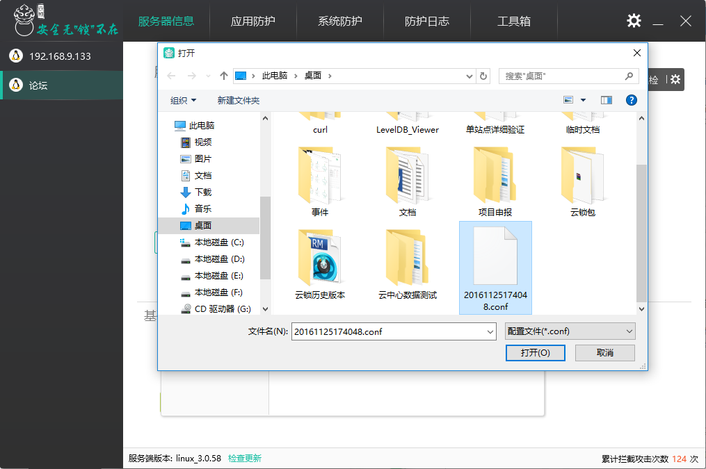Go back in the open dialog
Viewport: 706px width, 469px height.
(x=171, y=76)
